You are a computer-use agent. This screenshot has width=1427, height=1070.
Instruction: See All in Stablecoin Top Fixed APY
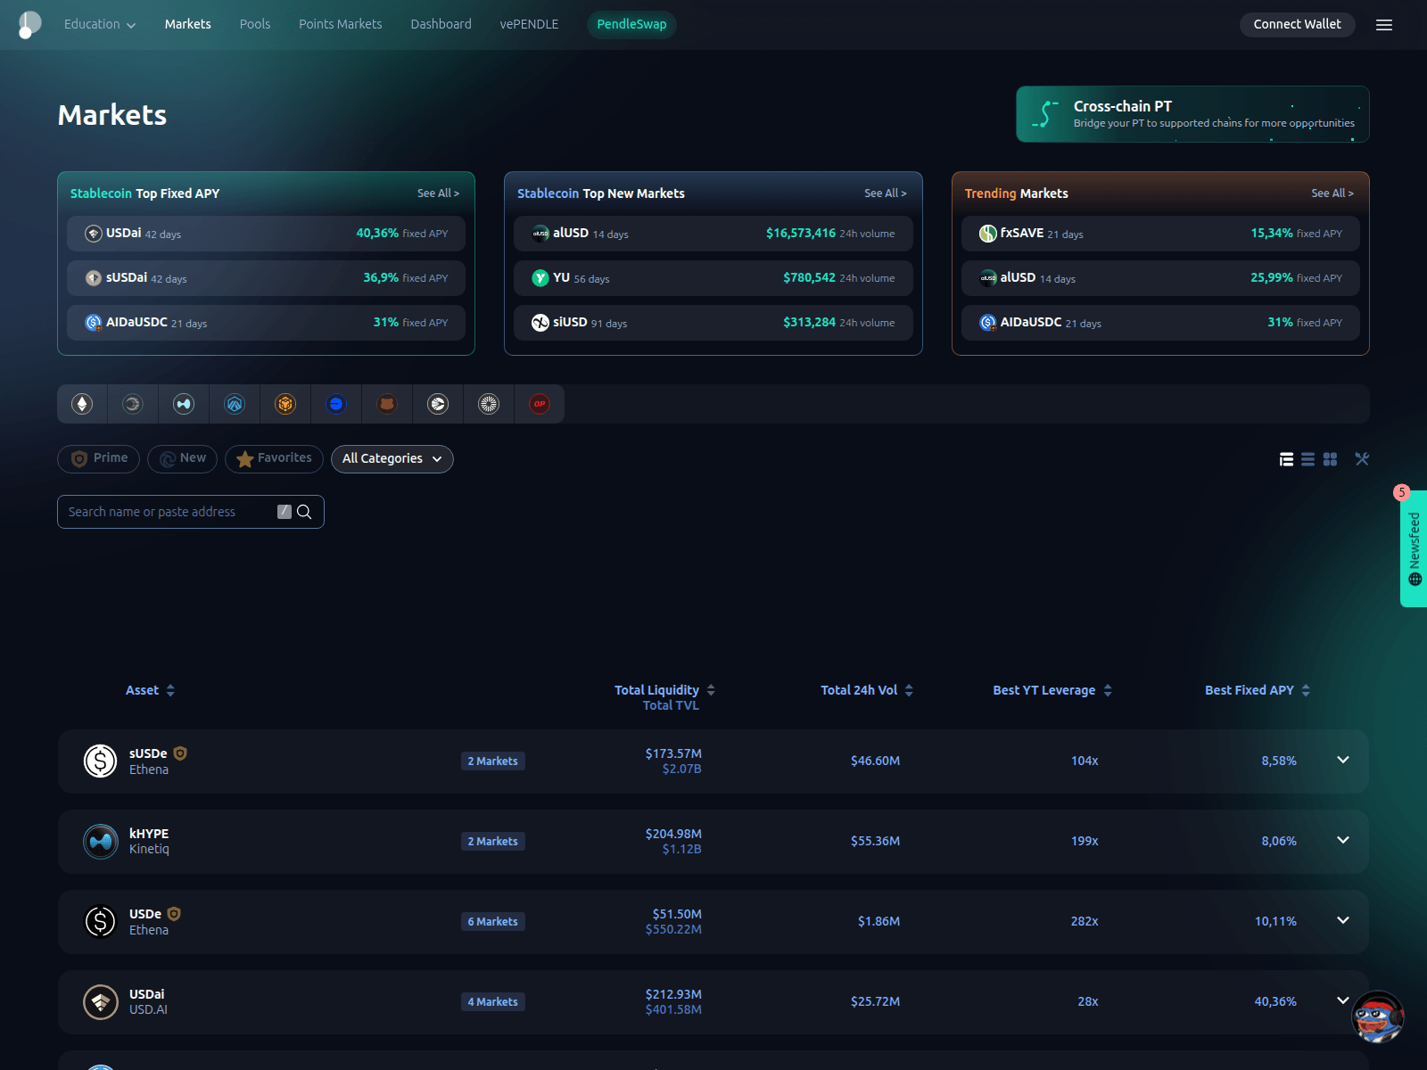(x=438, y=193)
